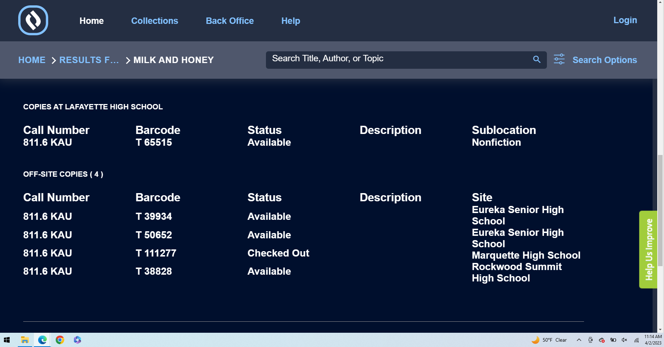Open the Help Us Improve feedback tab
This screenshot has width=664, height=347.
pos(648,249)
